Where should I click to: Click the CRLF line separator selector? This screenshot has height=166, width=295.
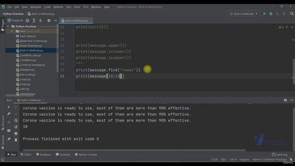click(223, 160)
